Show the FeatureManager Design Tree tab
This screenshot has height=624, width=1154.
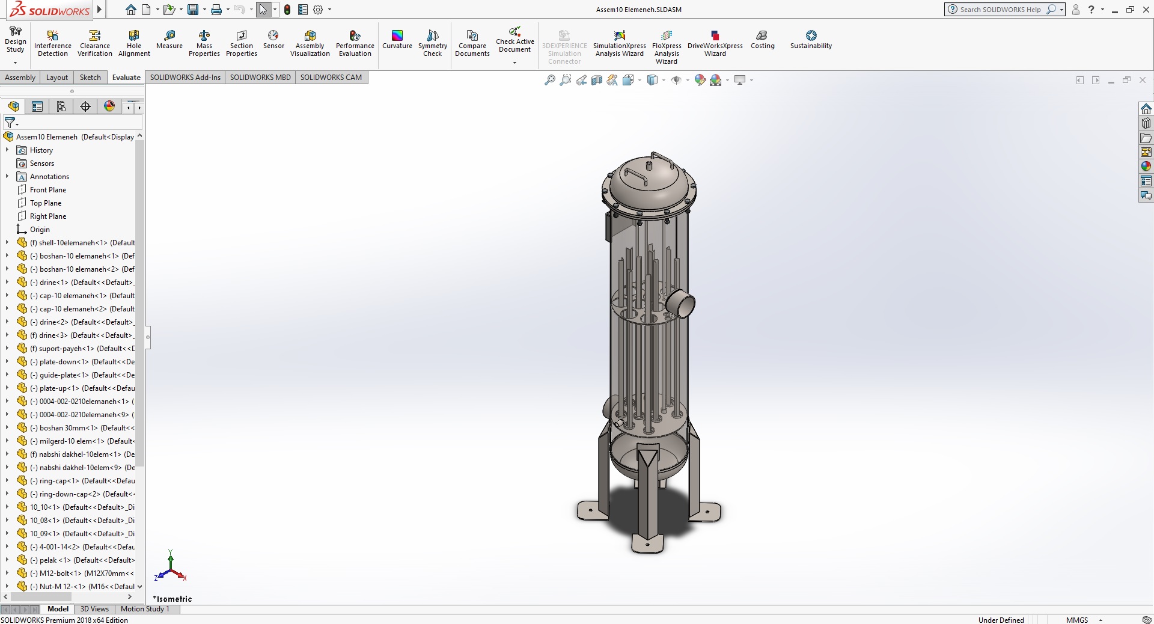point(13,106)
